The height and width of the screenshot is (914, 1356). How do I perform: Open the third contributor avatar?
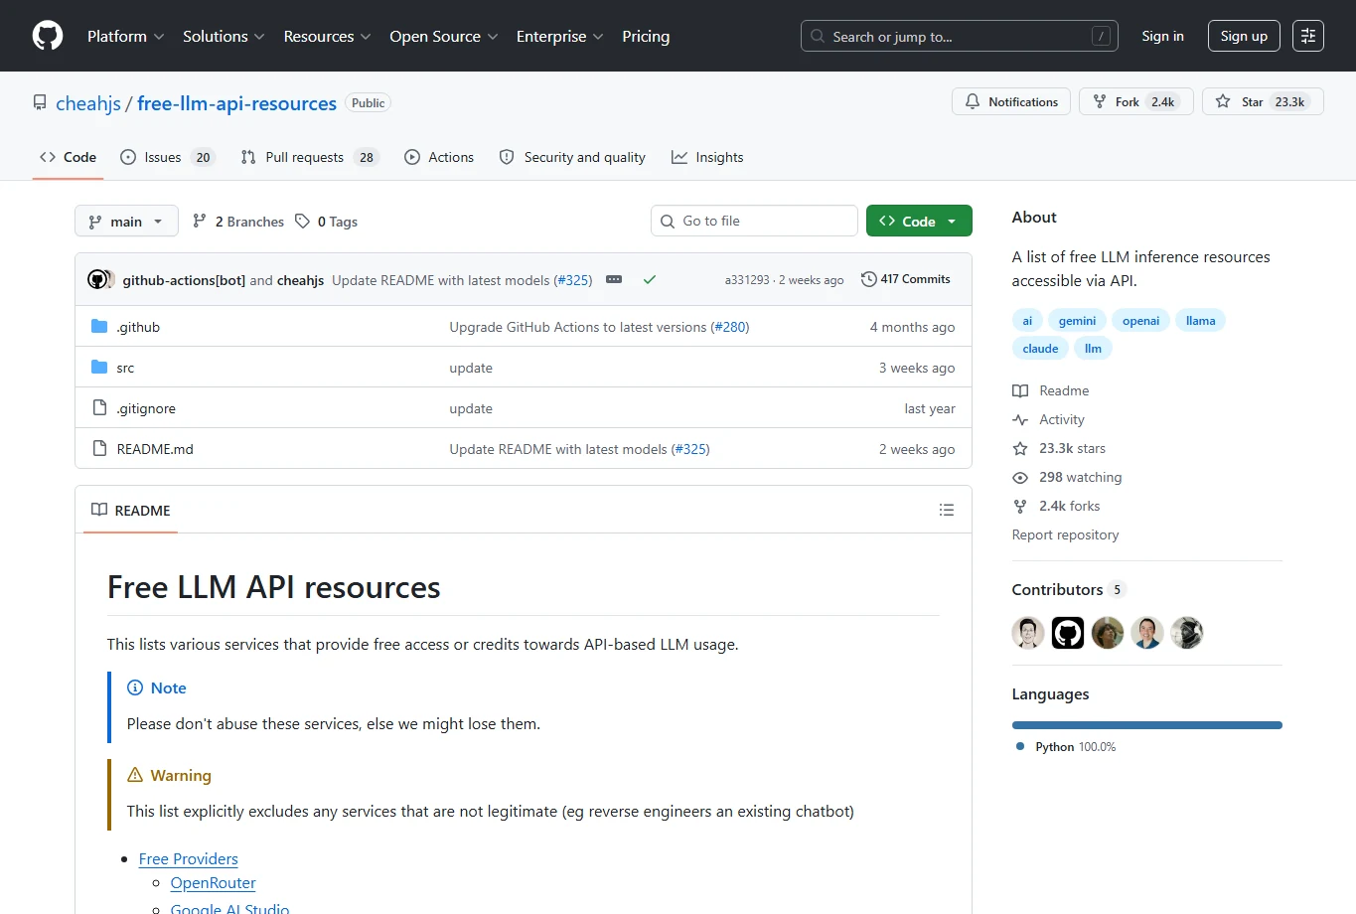pyautogui.click(x=1108, y=633)
